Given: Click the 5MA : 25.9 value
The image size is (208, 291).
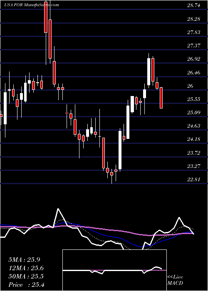Looking at the screenshot, I should (24, 260).
